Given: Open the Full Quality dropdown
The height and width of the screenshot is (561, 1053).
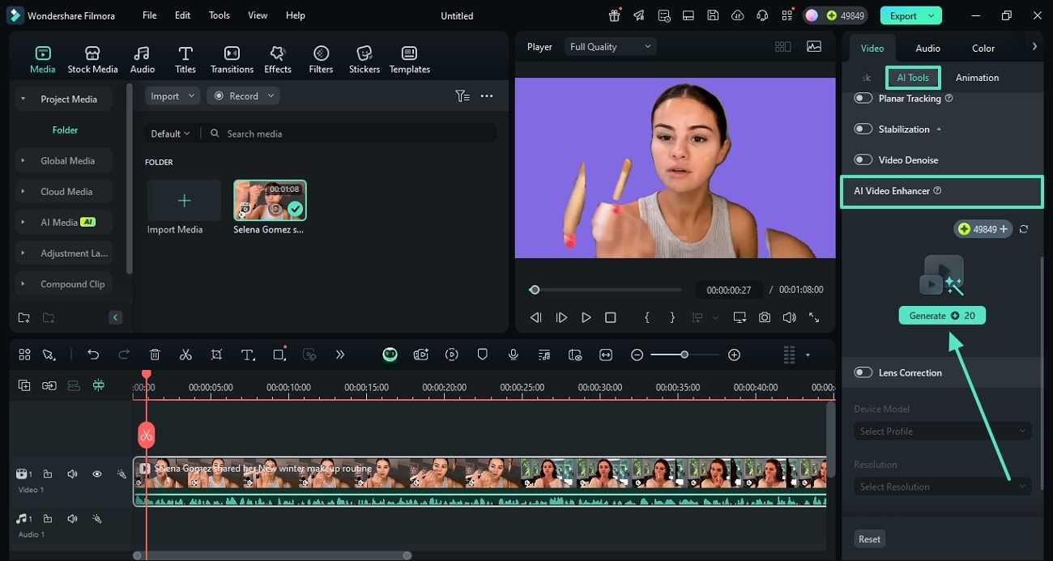Looking at the screenshot, I should coord(610,47).
